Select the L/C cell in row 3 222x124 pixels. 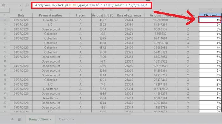[51, 25]
